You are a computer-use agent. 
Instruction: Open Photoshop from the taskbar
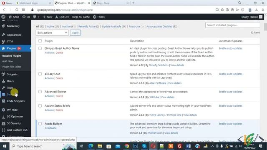136,146
